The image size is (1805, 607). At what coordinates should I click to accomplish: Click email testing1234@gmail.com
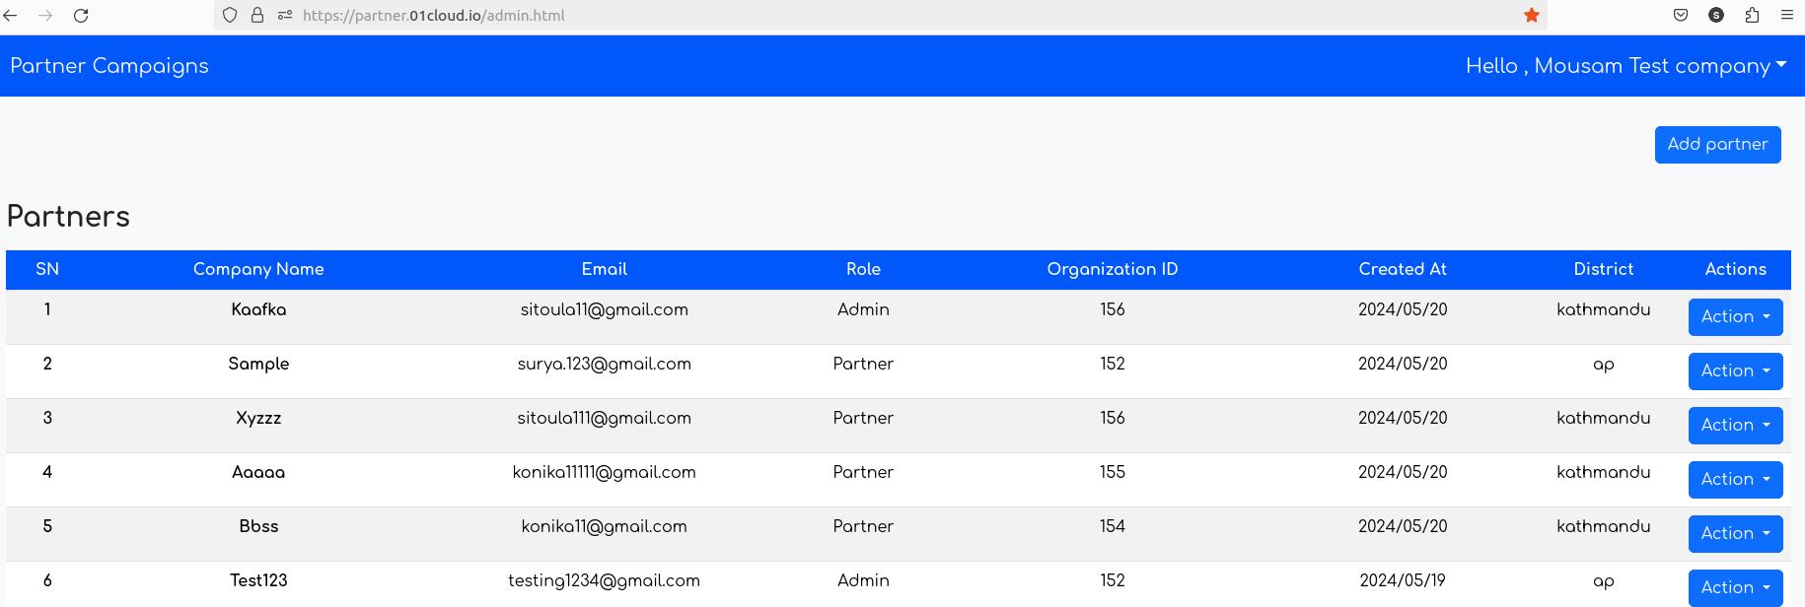[x=605, y=580]
